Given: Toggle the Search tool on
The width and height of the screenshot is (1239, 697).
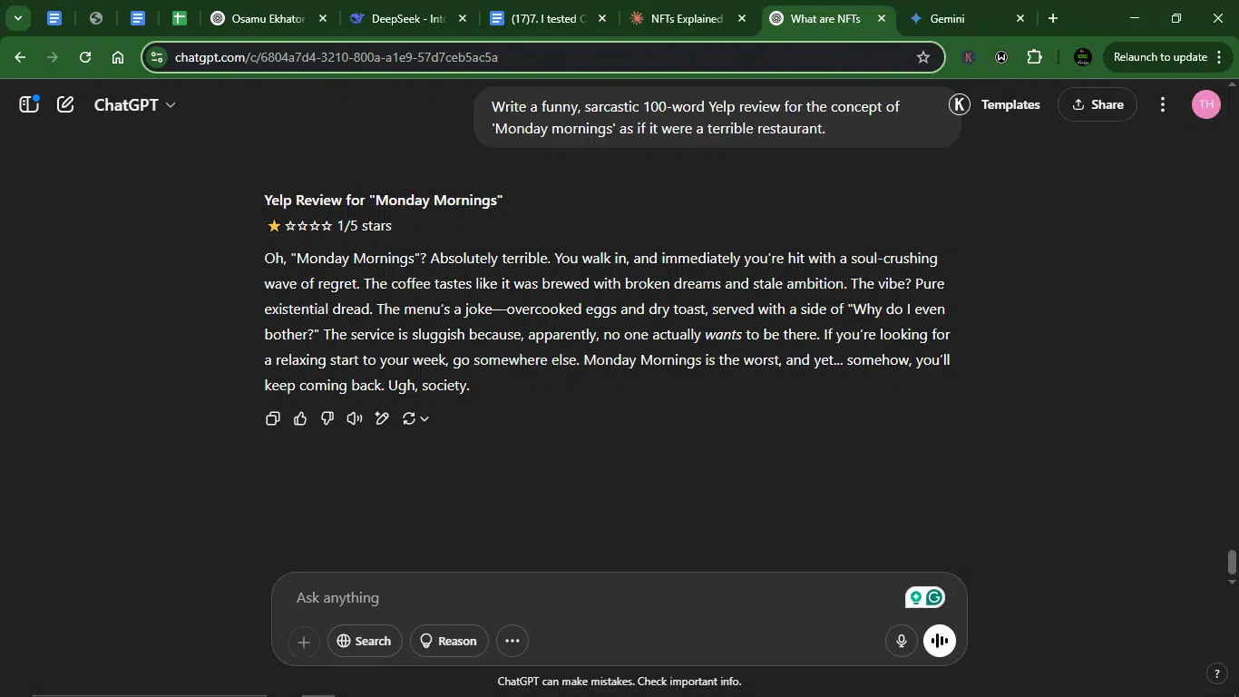Looking at the screenshot, I should pos(365,641).
